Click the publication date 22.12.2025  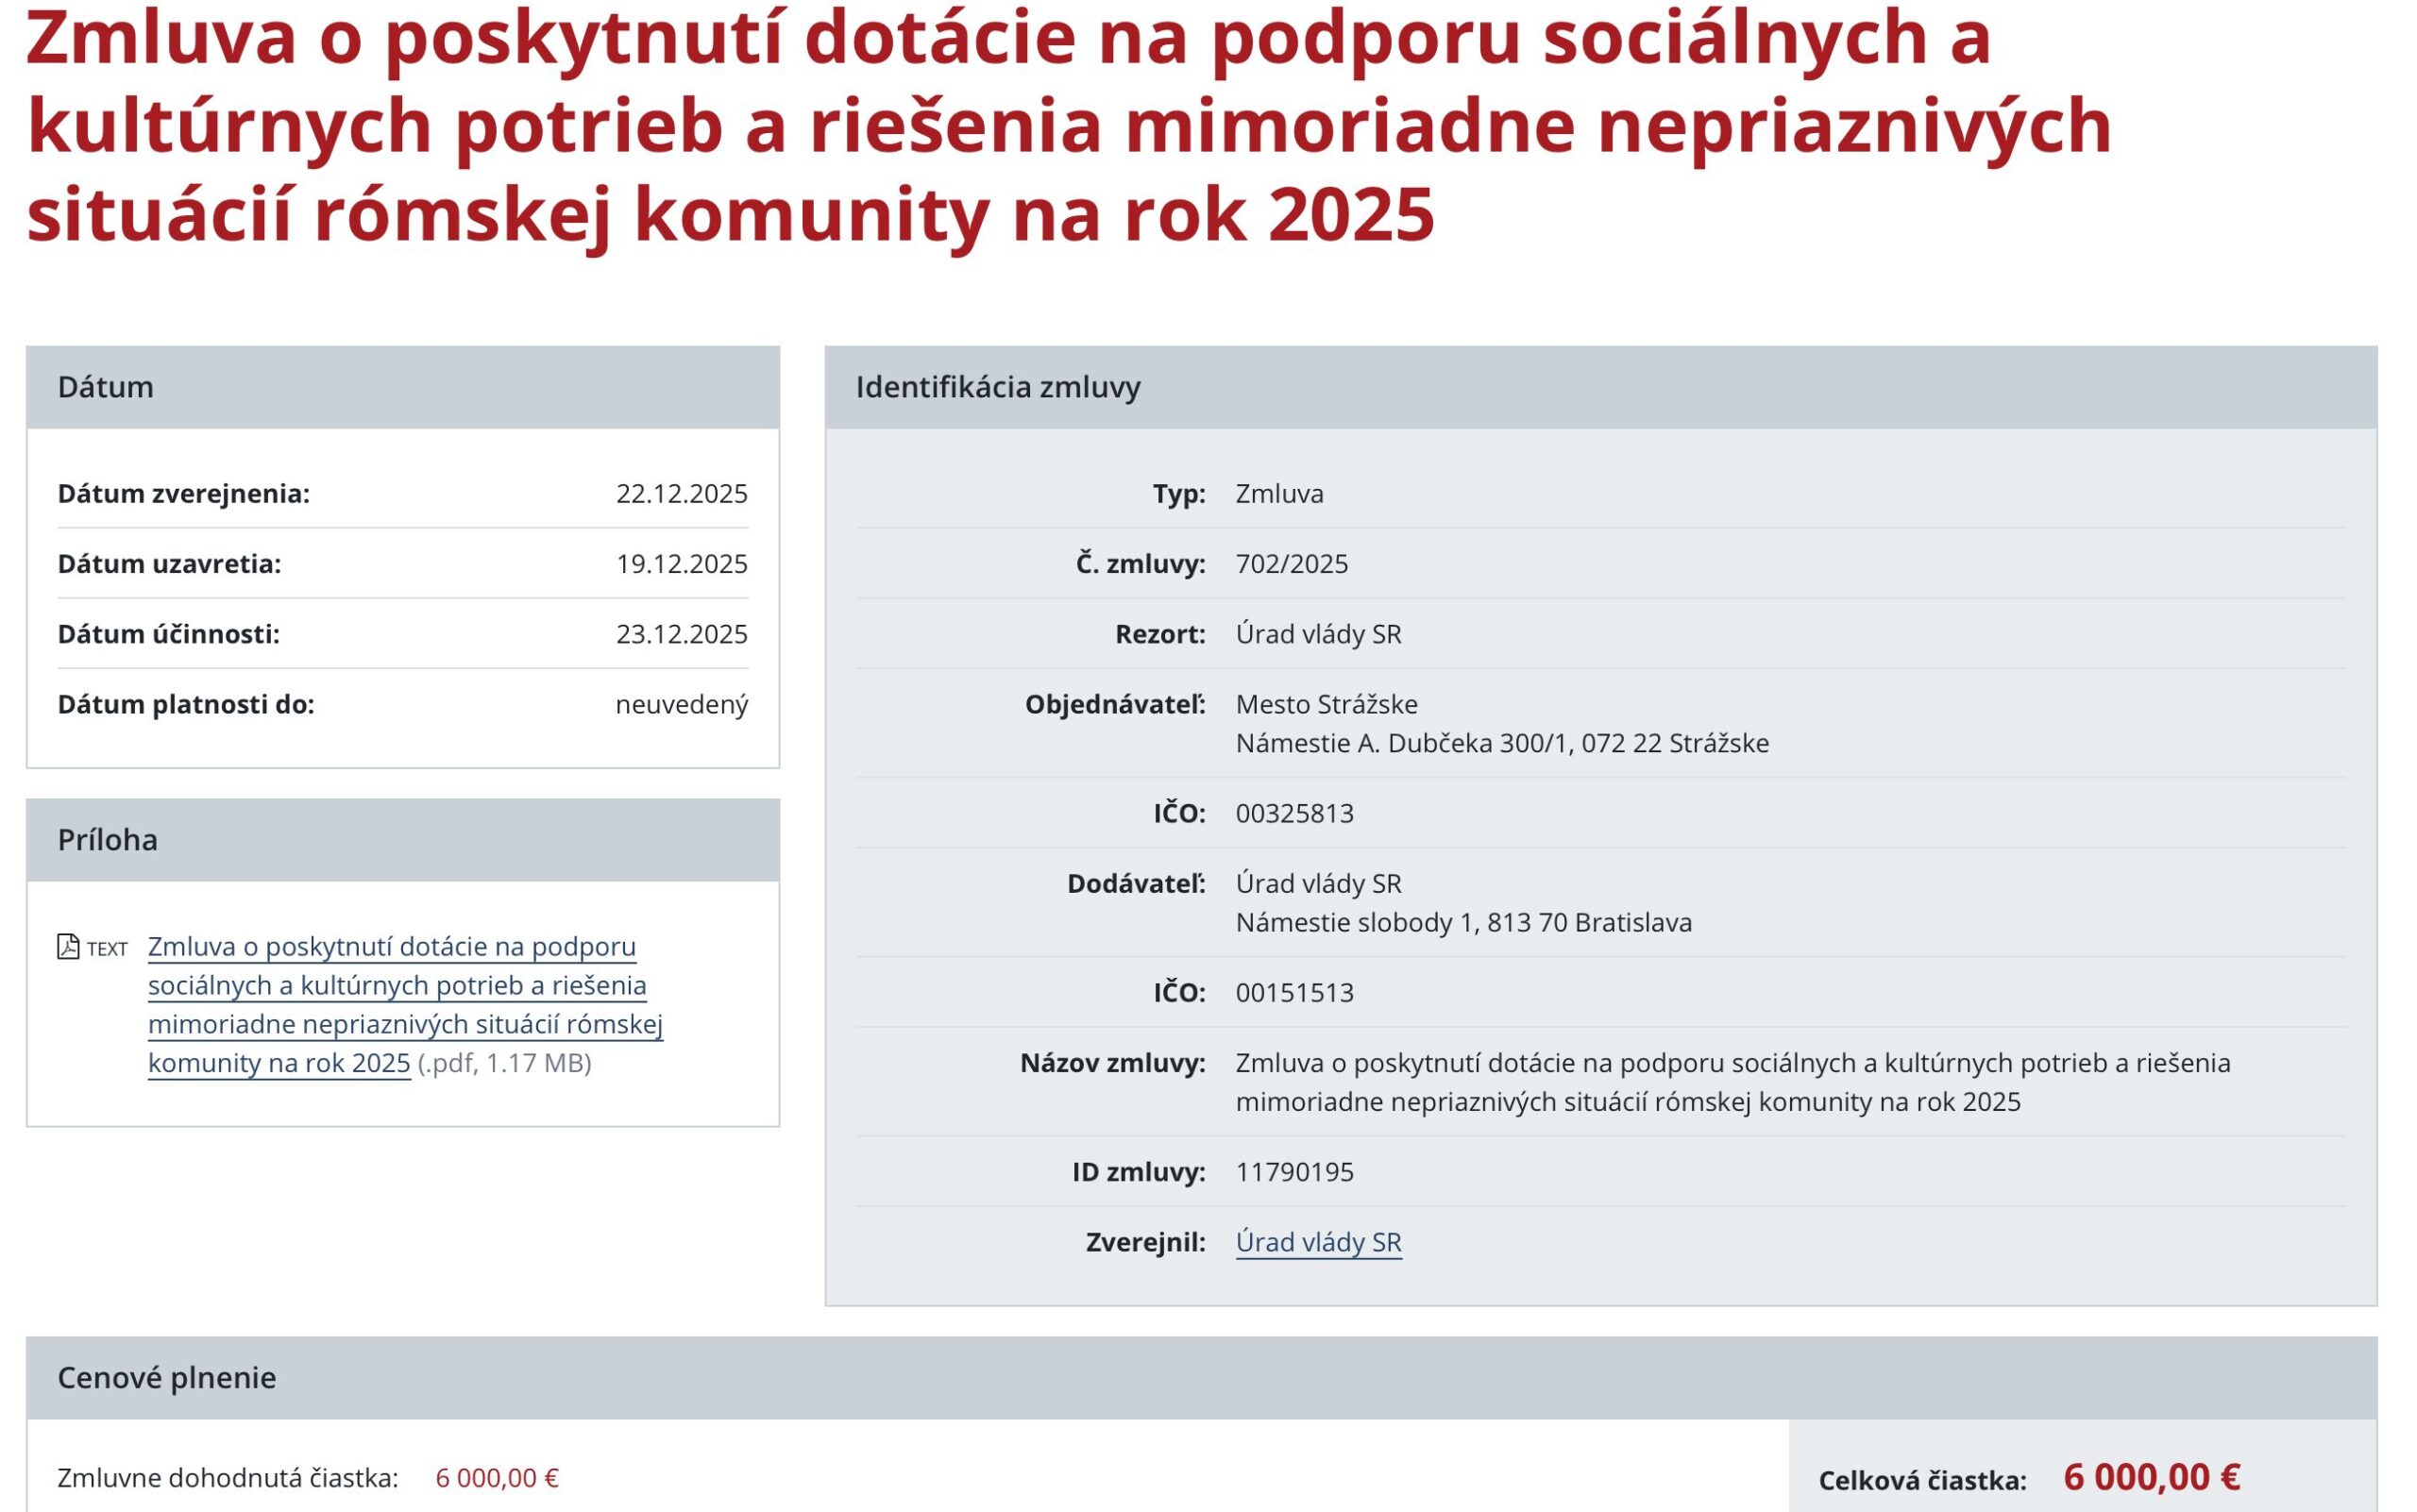[x=682, y=494]
